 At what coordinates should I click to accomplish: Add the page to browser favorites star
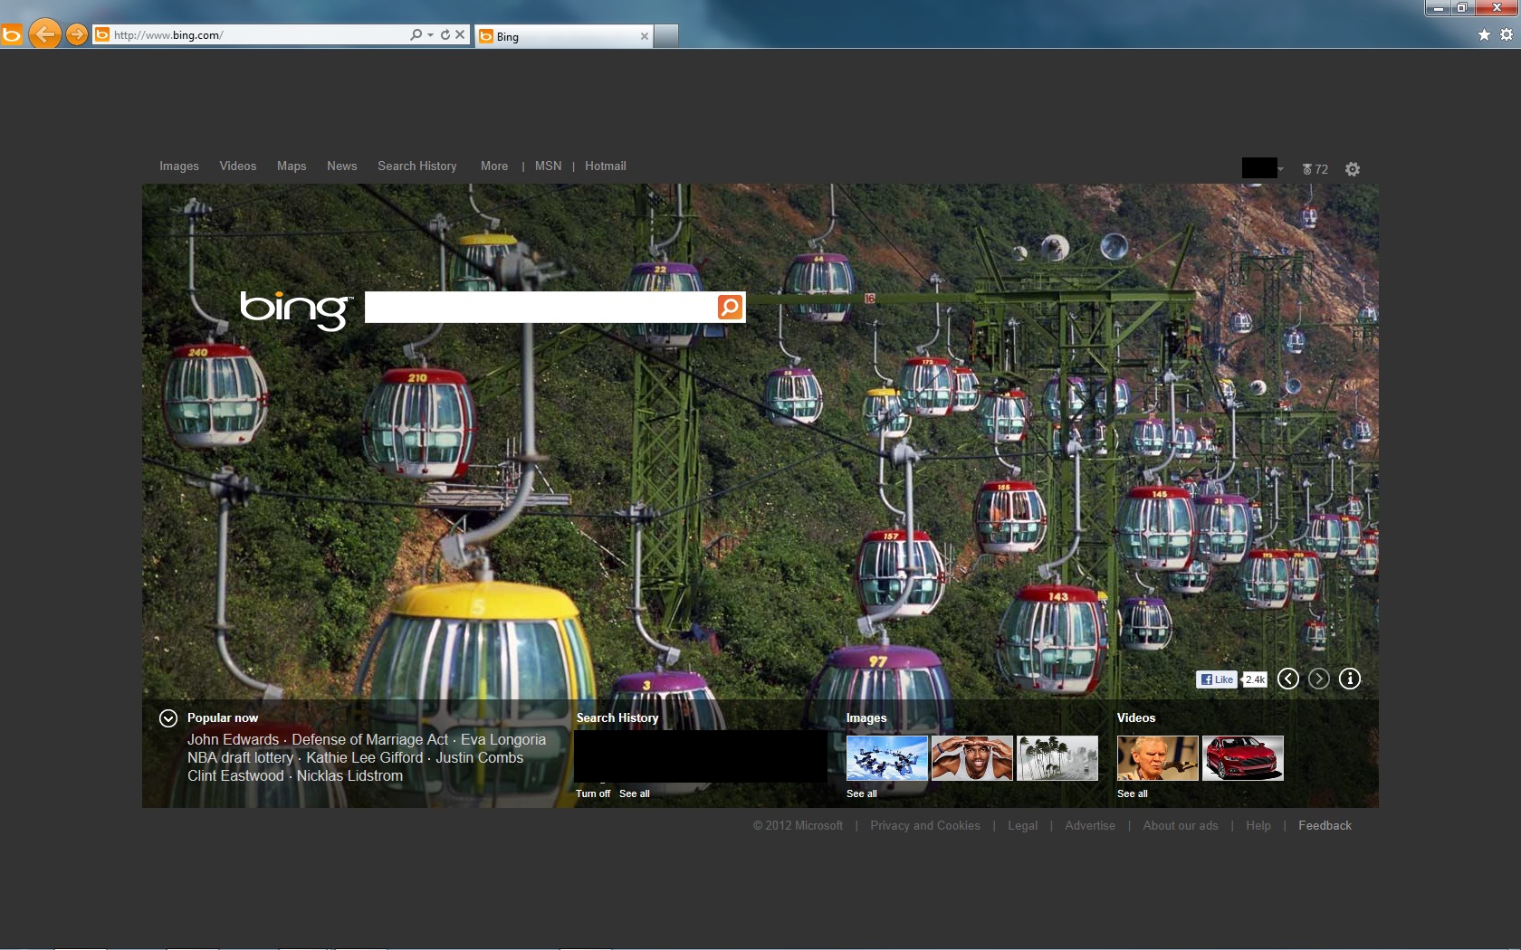click(x=1484, y=35)
